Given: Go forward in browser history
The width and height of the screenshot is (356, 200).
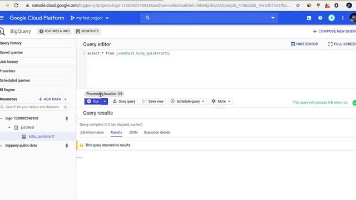Looking at the screenshot, I should click(7, 5).
